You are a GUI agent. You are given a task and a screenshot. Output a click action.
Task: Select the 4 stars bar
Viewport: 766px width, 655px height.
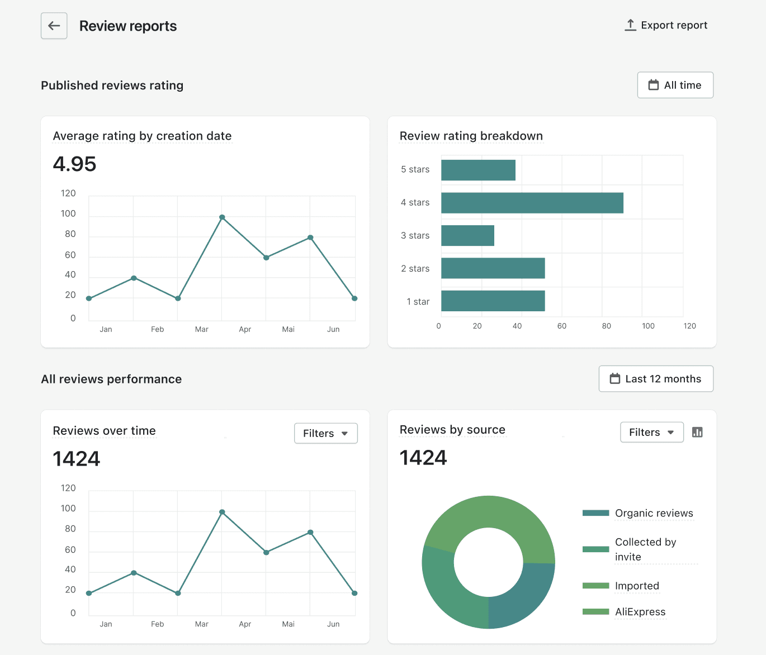(532, 203)
